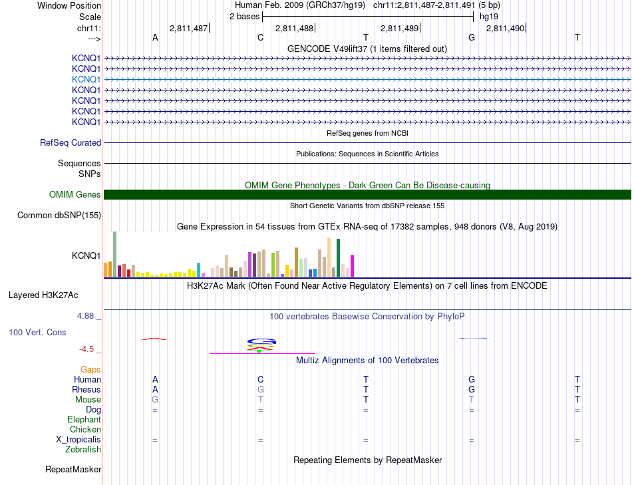The image size is (632, 485).
Task: Click the Mouse species label
Action: tap(88, 400)
